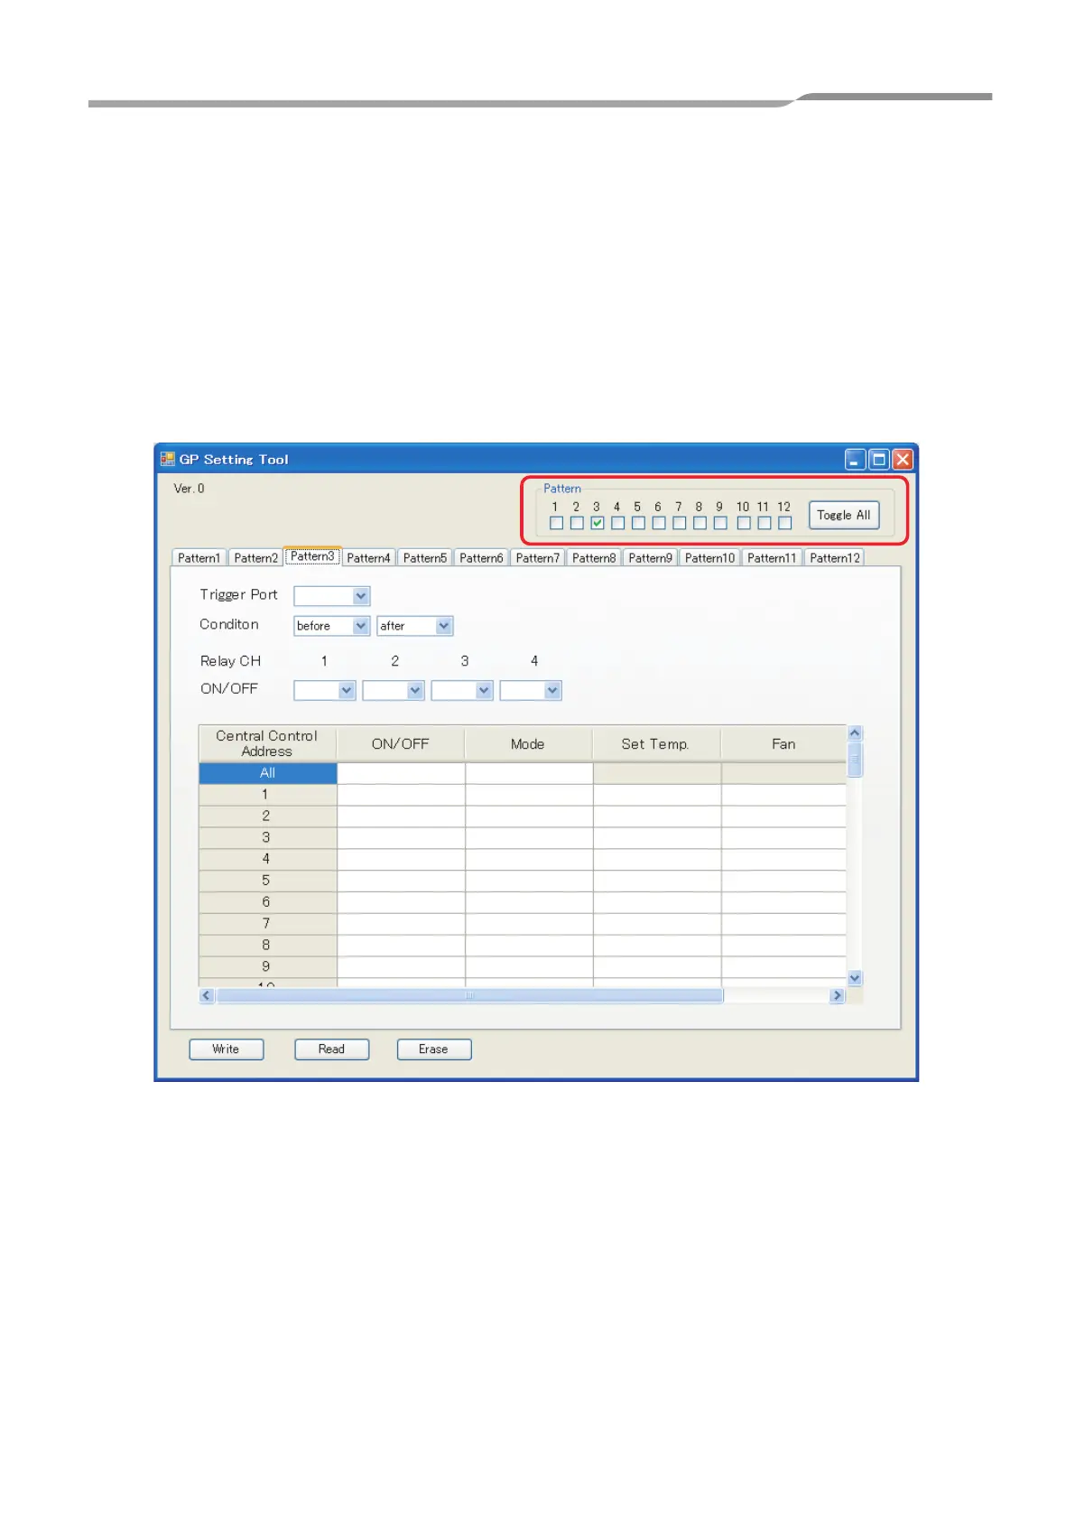Open Relay CH 4 ON/OFF dropdown

point(531,691)
